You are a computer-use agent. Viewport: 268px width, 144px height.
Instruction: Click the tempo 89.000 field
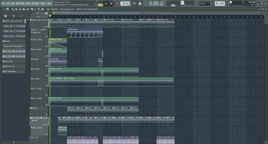coord(125,3)
